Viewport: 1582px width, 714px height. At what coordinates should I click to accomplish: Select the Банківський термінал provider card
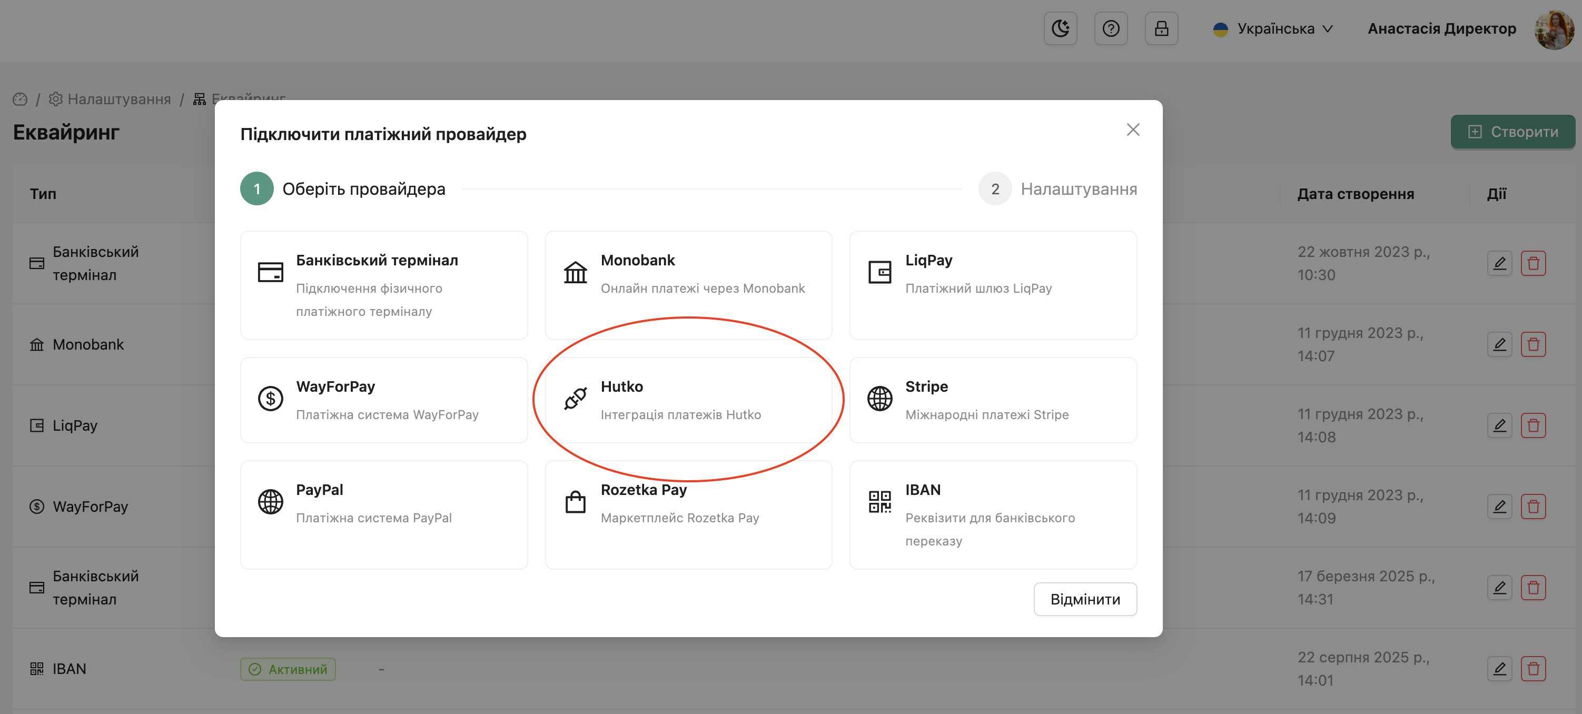[384, 285]
